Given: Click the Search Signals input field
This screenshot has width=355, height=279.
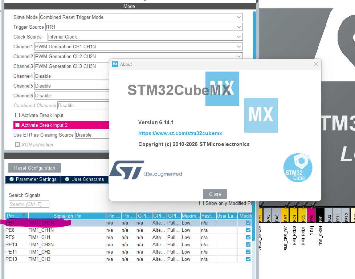Looking at the screenshot, I should (x=29, y=204).
